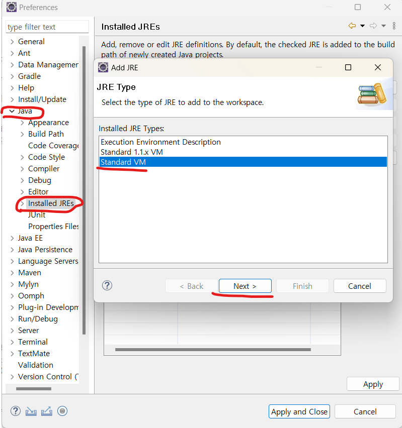Select Data Management in the tree

48,65
